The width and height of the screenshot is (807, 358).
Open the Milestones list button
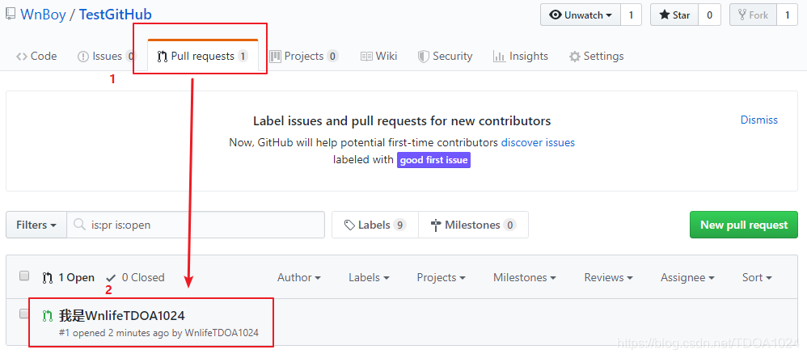474,225
